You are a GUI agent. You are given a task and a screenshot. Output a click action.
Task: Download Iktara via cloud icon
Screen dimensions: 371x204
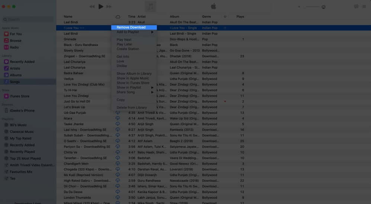coord(117,118)
